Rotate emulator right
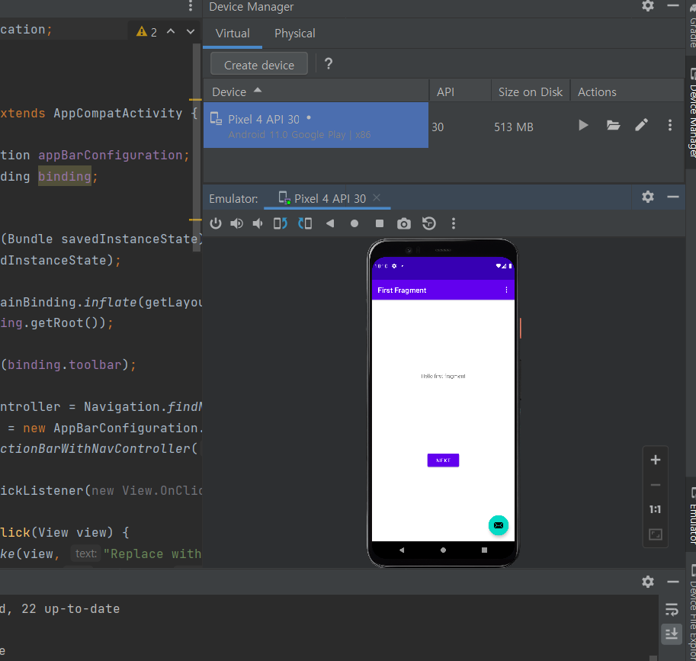This screenshot has height=661, width=696. 305,223
